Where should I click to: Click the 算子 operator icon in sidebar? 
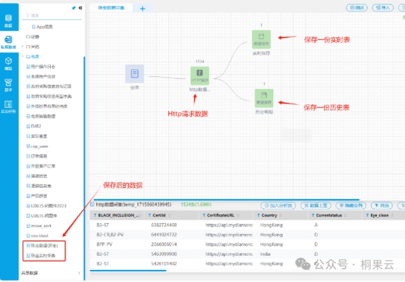click(x=9, y=84)
